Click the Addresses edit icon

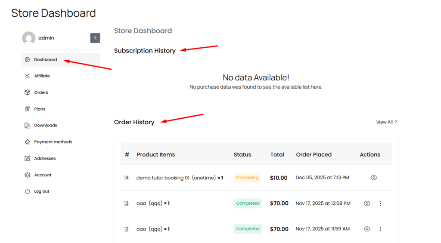click(28, 159)
